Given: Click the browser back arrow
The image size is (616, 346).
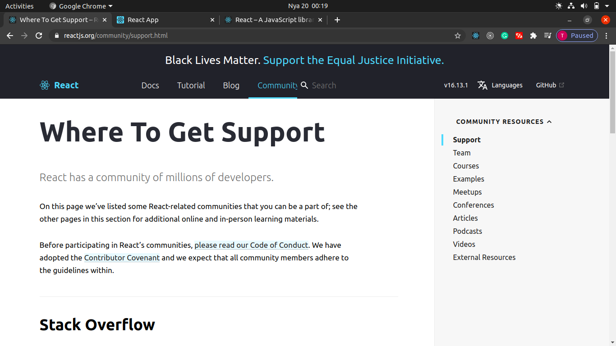Looking at the screenshot, I should tap(10, 36).
